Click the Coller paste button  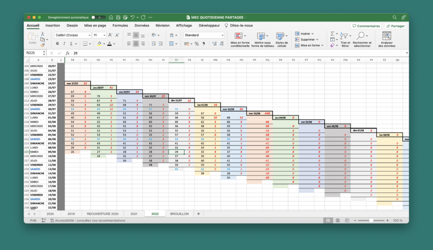point(32,38)
